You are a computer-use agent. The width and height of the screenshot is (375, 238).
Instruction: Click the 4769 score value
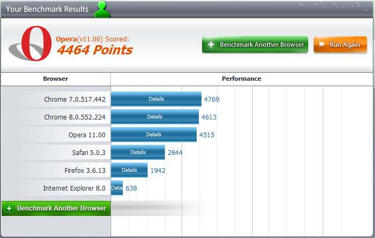(211, 99)
